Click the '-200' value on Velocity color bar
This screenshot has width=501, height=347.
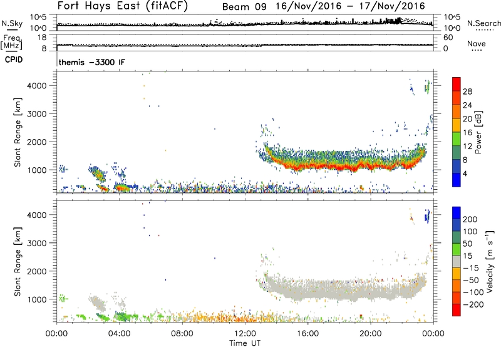pos(473,304)
